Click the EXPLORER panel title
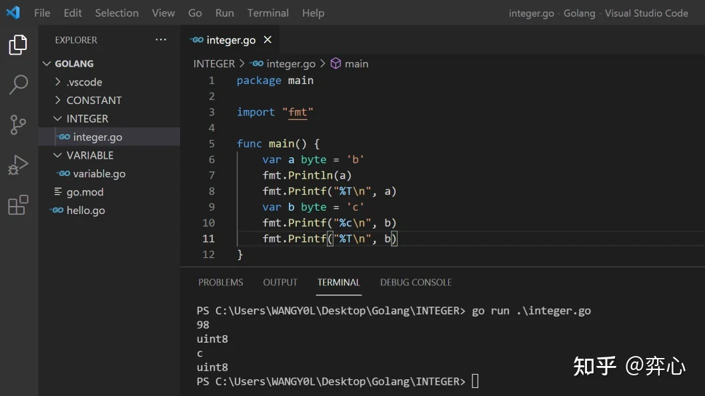The image size is (705, 396). (76, 40)
